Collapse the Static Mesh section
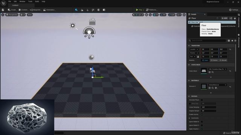Viewport: 241px width, 135px height. pyautogui.click(x=189, y=65)
